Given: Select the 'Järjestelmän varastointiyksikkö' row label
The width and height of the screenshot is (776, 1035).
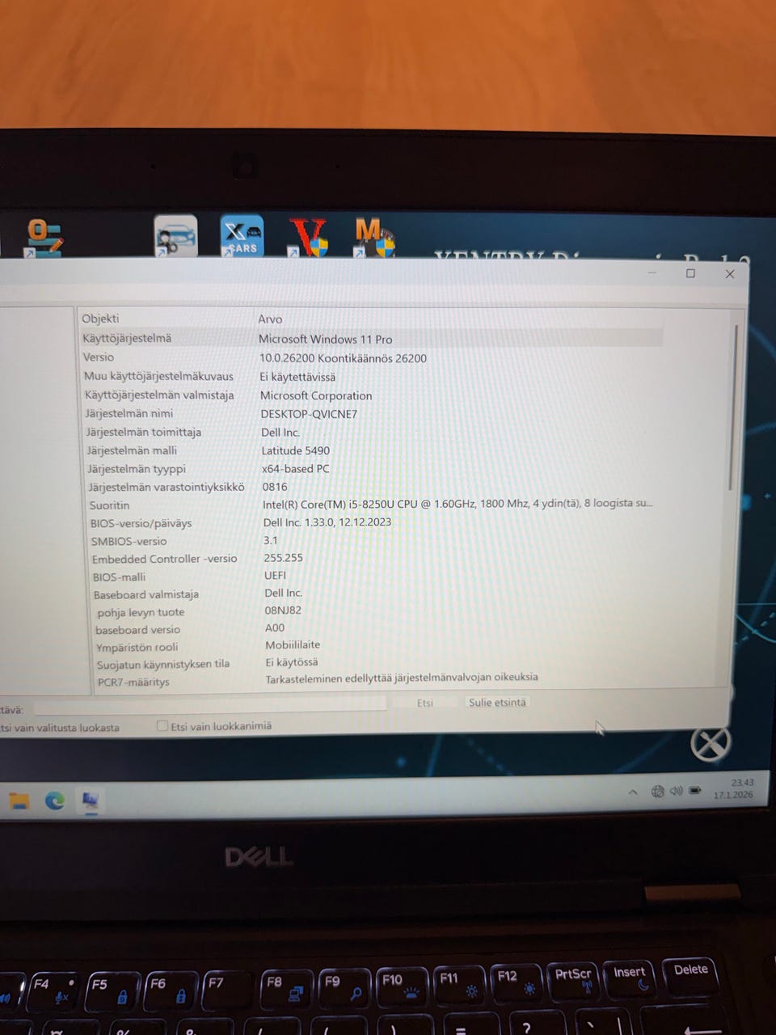Looking at the screenshot, I should coord(167,487).
